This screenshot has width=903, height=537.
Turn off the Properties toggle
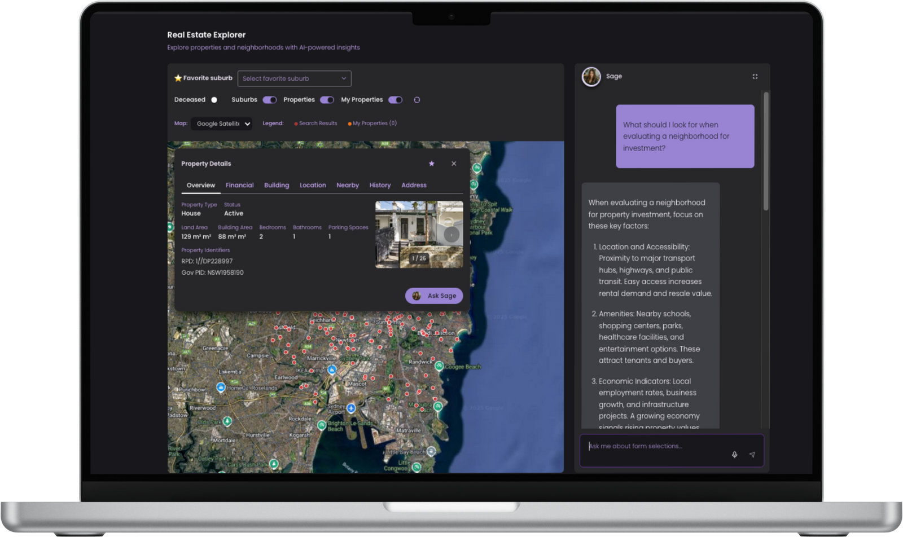point(327,100)
